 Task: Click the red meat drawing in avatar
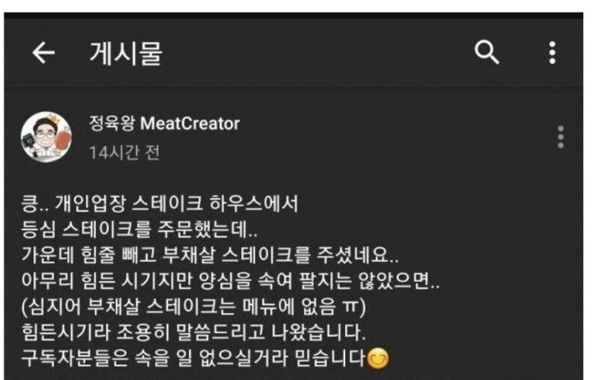[x=64, y=140]
